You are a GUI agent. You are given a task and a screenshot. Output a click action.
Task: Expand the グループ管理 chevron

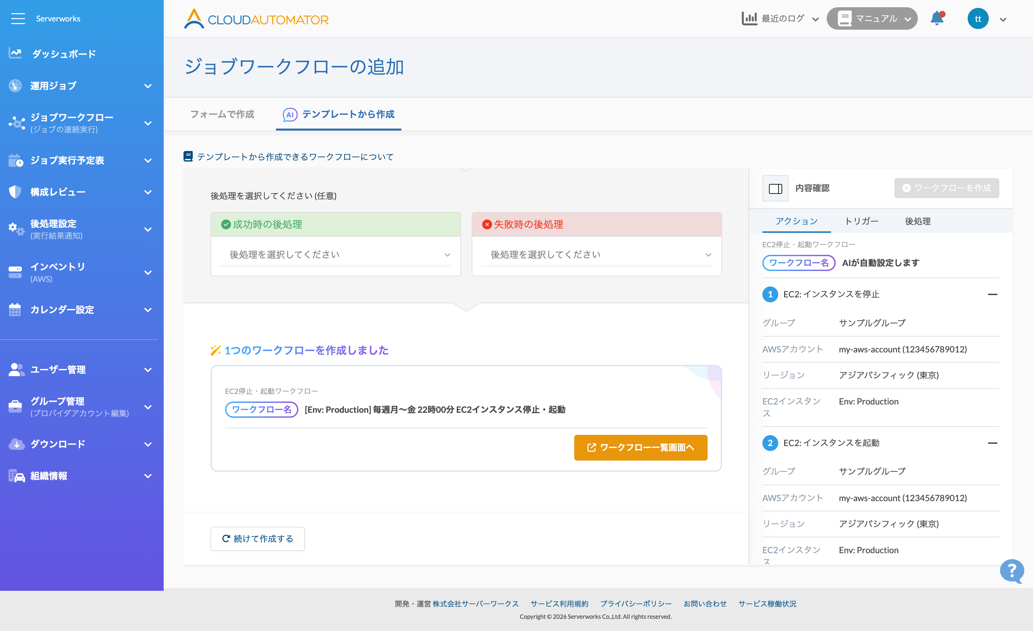pyautogui.click(x=148, y=407)
